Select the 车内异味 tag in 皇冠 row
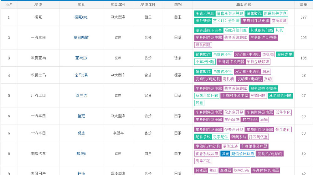Image resolution: width=313 pixels, height=175 pixels. tap(232, 120)
